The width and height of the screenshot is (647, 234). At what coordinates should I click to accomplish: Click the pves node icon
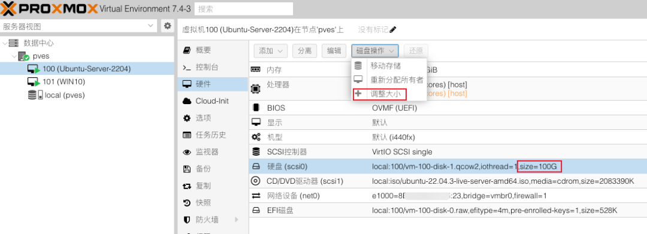point(23,56)
